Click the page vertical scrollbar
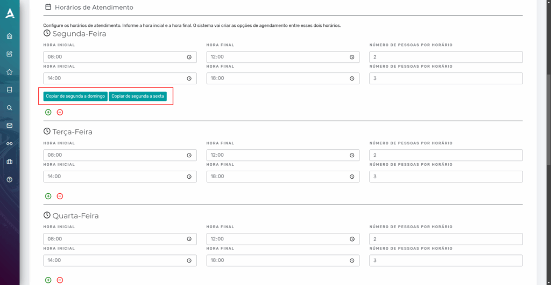This screenshot has width=551, height=285. click(548, 119)
